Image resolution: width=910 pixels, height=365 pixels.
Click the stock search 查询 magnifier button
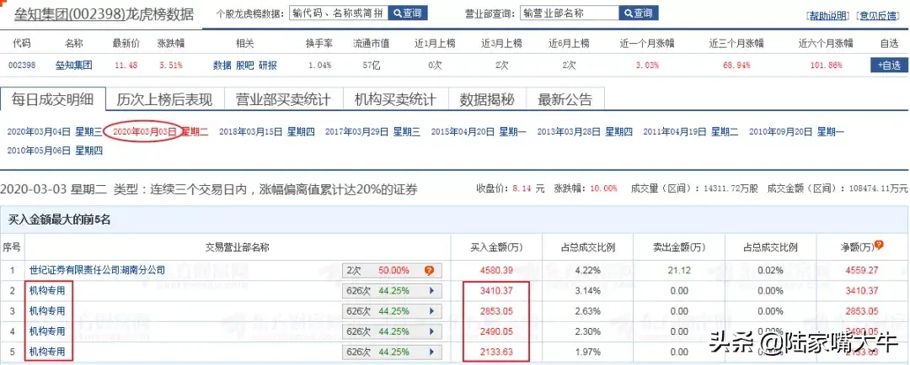click(x=408, y=13)
